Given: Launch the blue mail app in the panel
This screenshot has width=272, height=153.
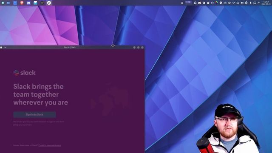Looking at the screenshot, I should pyautogui.click(x=15, y=3).
